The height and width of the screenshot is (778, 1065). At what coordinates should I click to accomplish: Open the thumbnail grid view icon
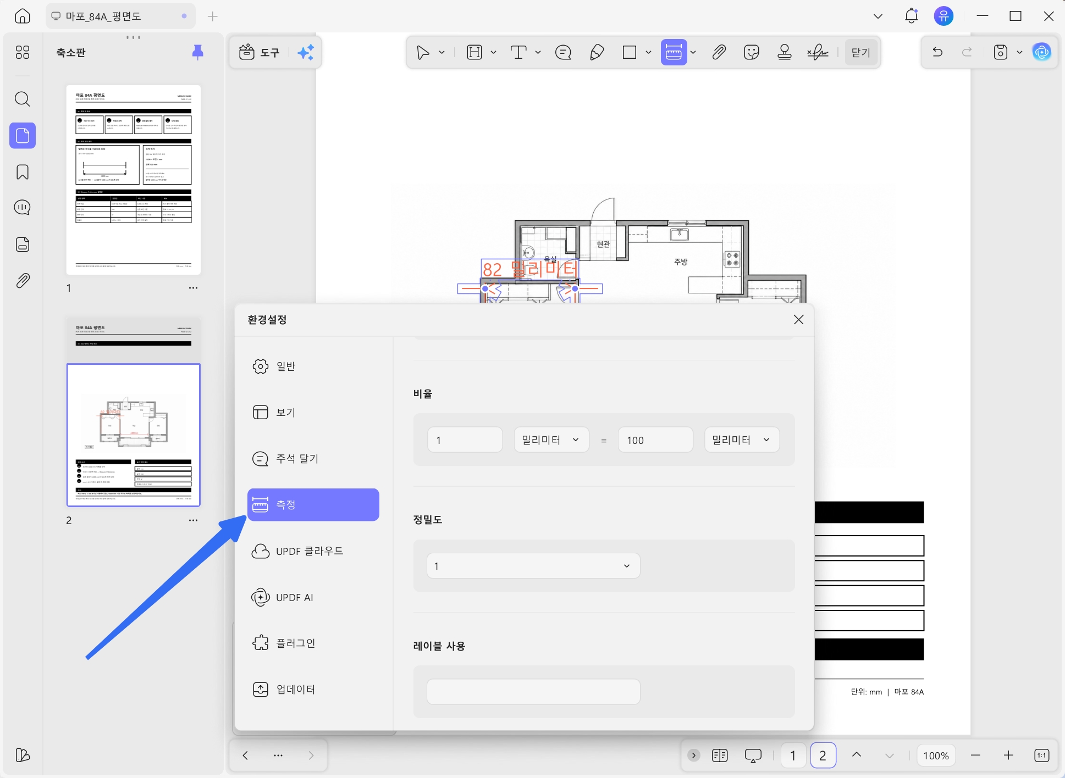[23, 52]
